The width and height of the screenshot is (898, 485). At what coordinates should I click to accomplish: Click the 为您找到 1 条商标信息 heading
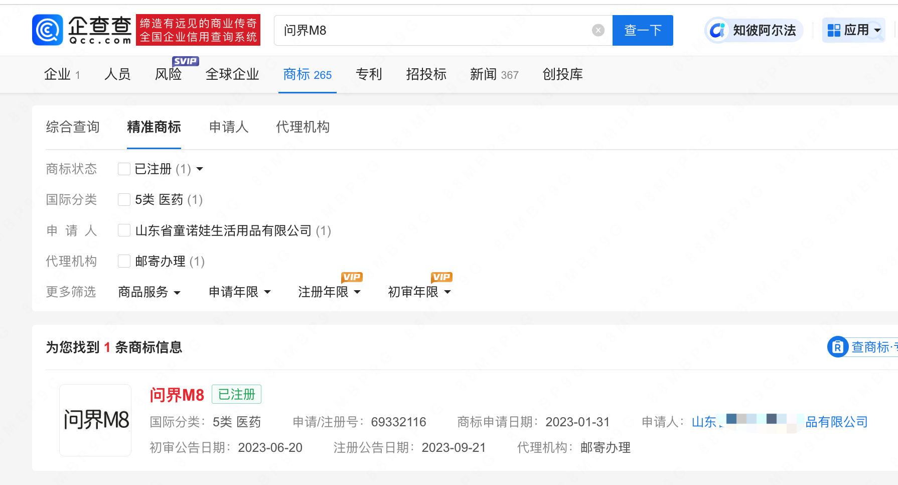(x=114, y=347)
